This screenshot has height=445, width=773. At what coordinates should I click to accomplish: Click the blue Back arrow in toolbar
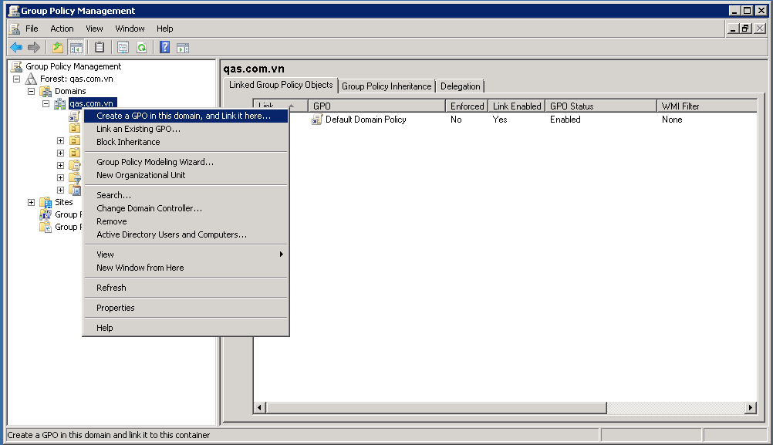click(x=16, y=48)
